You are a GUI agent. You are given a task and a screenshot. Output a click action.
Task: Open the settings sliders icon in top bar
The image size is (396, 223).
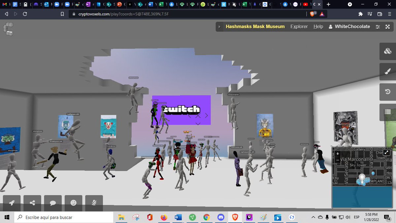pos(378,27)
